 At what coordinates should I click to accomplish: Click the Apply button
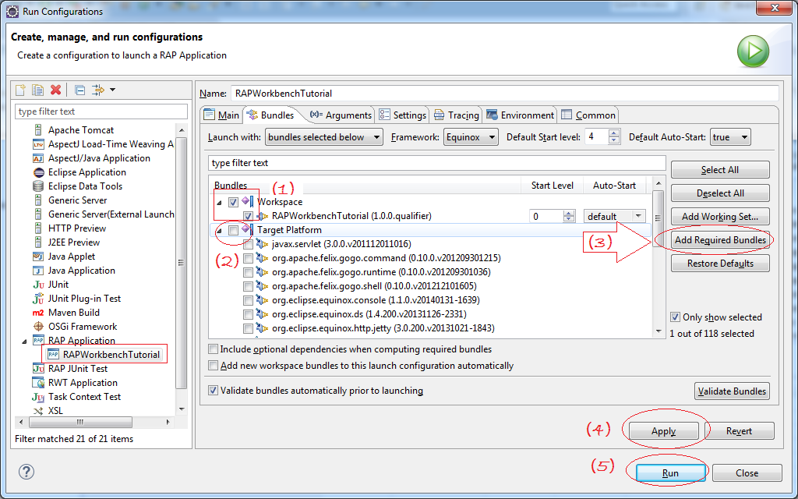click(x=664, y=431)
